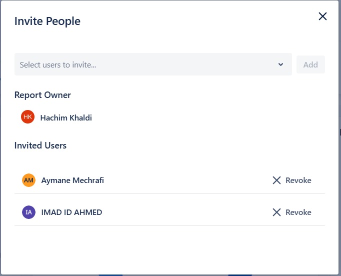This screenshot has height=276, width=341.
Task: Click the Report Owner heading
Action: tap(42, 95)
